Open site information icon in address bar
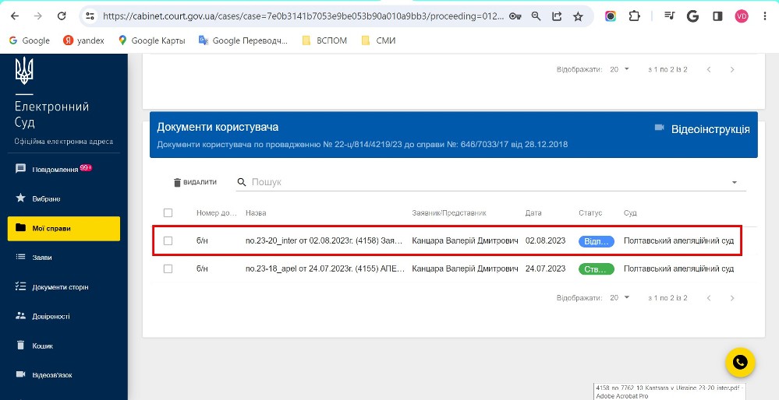This screenshot has width=779, height=400. [90, 16]
